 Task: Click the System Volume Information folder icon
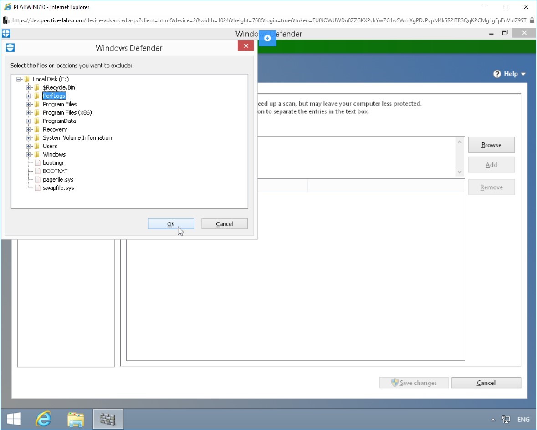(x=37, y=138)
